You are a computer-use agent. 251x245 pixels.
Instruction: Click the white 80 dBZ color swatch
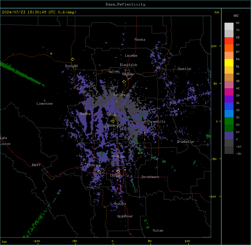tap(229, 26)
